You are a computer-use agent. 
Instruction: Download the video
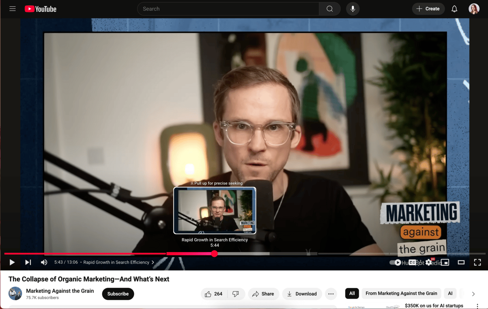(302, 294)
